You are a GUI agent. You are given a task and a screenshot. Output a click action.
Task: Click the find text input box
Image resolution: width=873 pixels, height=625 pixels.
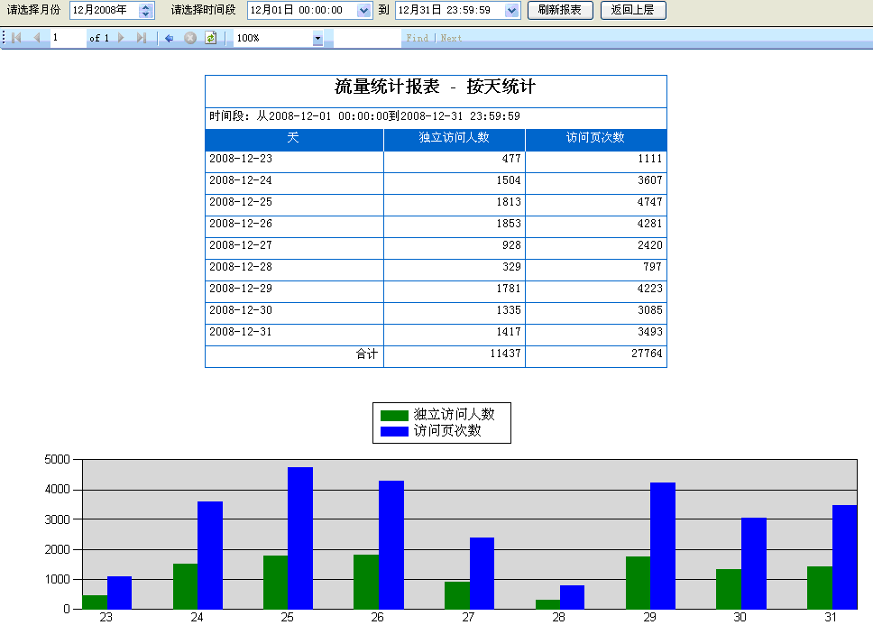coord(366,38)
